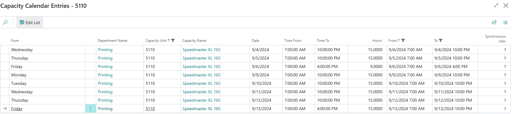Click the Edit List button
This screenshot has width=514, height=114.
[30, 23]
